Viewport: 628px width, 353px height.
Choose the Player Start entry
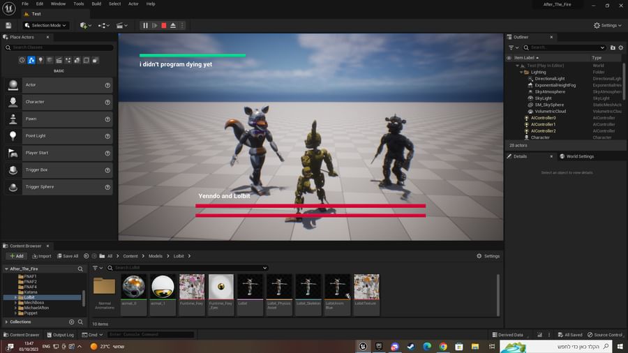click(59, 153)
